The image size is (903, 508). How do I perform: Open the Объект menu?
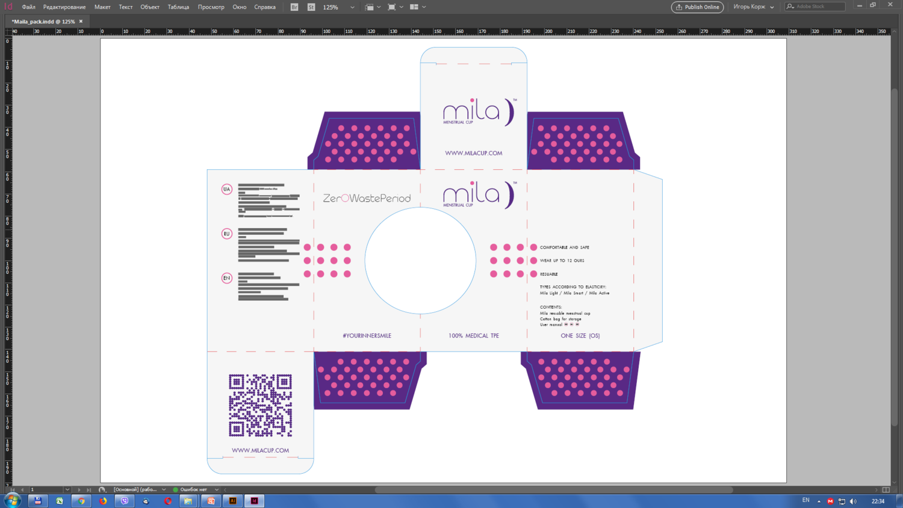pyautogui.click(x=150, y=7)
